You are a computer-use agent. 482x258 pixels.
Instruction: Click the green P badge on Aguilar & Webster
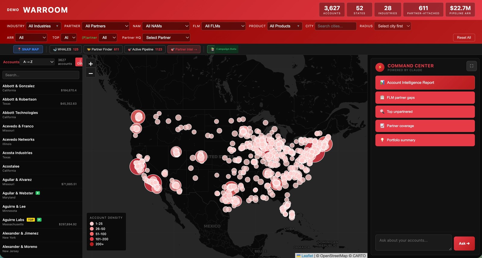38,193
